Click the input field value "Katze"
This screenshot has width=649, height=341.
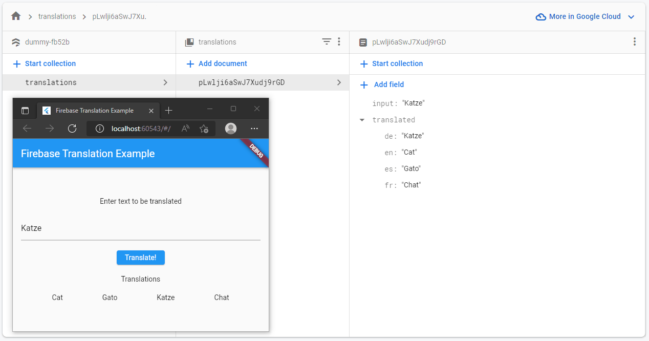(x=414, y=103)
